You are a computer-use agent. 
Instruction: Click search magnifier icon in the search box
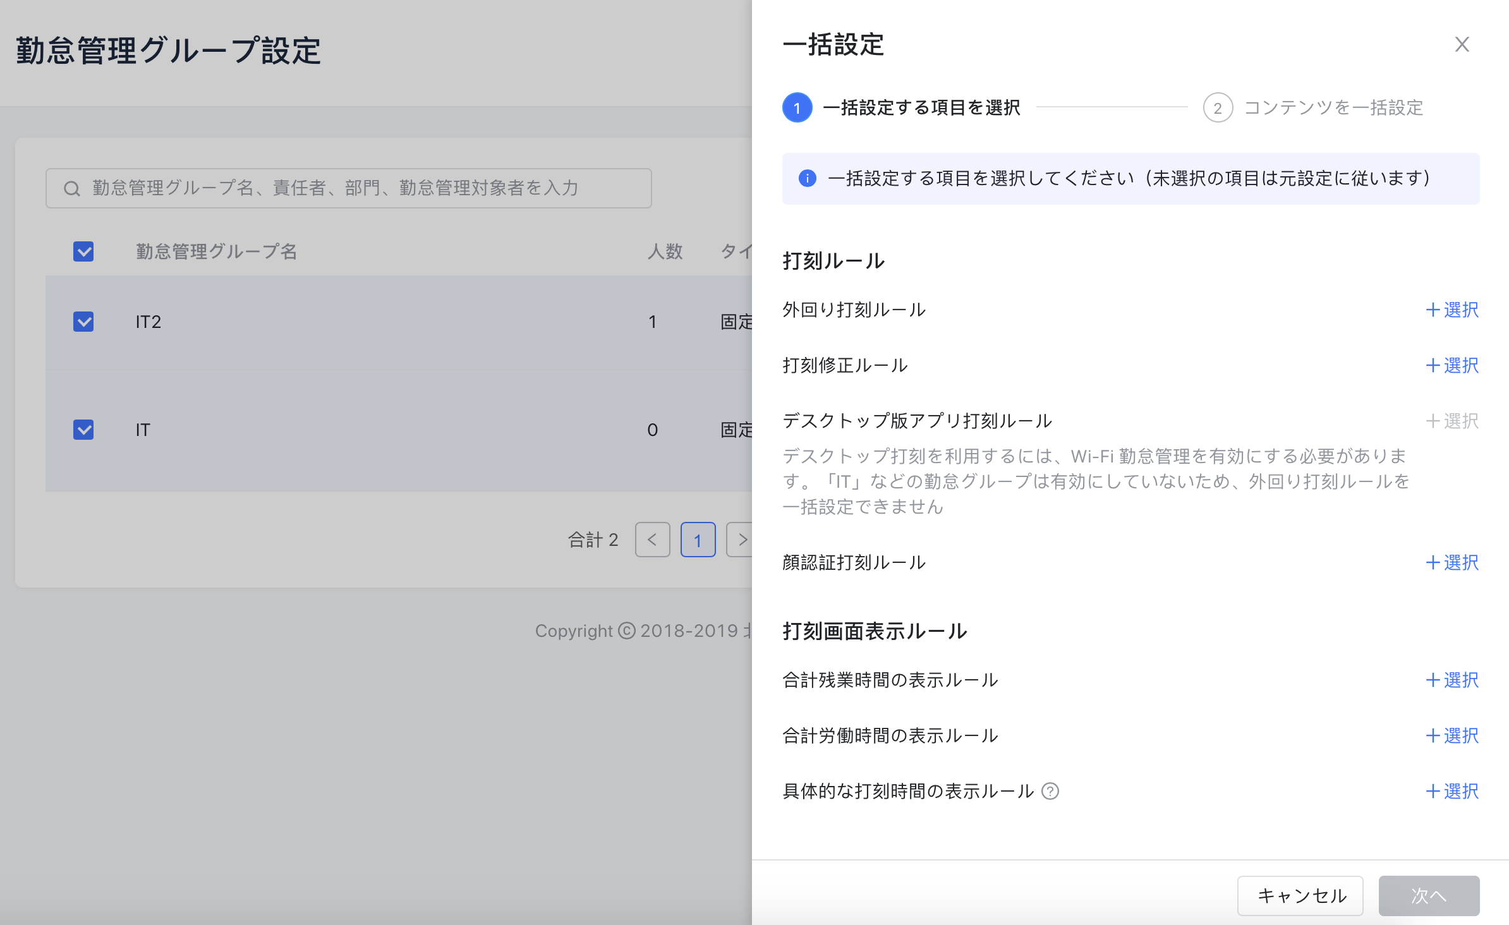[72, 188]
